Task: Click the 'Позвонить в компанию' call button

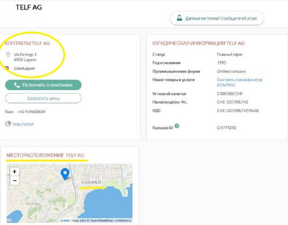Action: 43,85
